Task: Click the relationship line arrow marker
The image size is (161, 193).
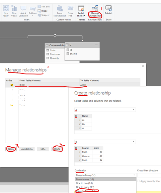Action: point(55,35)
